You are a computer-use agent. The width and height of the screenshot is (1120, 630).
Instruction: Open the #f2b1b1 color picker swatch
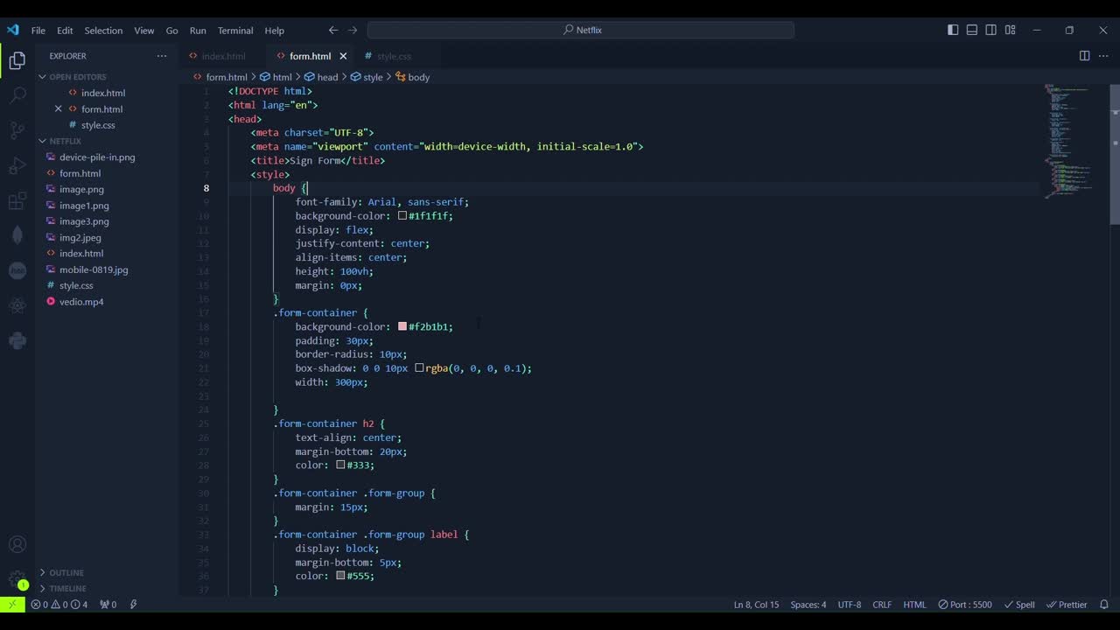pyautogui.click(x=402, y=326)
